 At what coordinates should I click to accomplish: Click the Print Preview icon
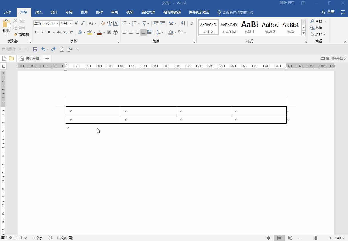click(62, 49)
